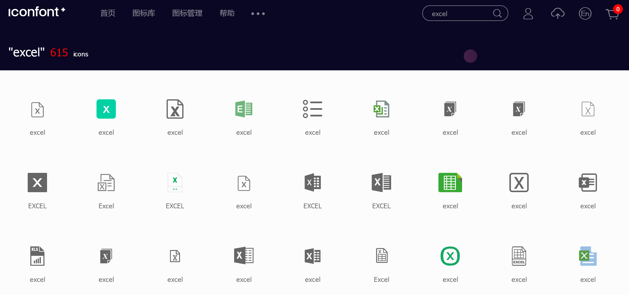Click the user account profile icon
This screenshot has width=629, height=295.
528,13
